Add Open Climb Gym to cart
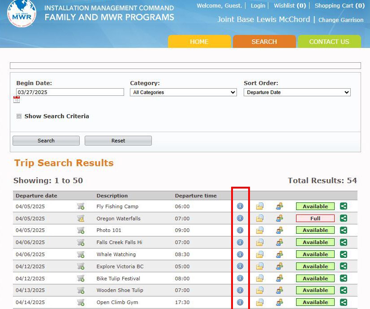 click(81, 302)
